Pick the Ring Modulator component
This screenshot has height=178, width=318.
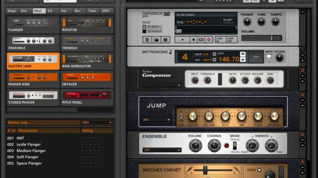pyautogui.click(x=87, y=61)
